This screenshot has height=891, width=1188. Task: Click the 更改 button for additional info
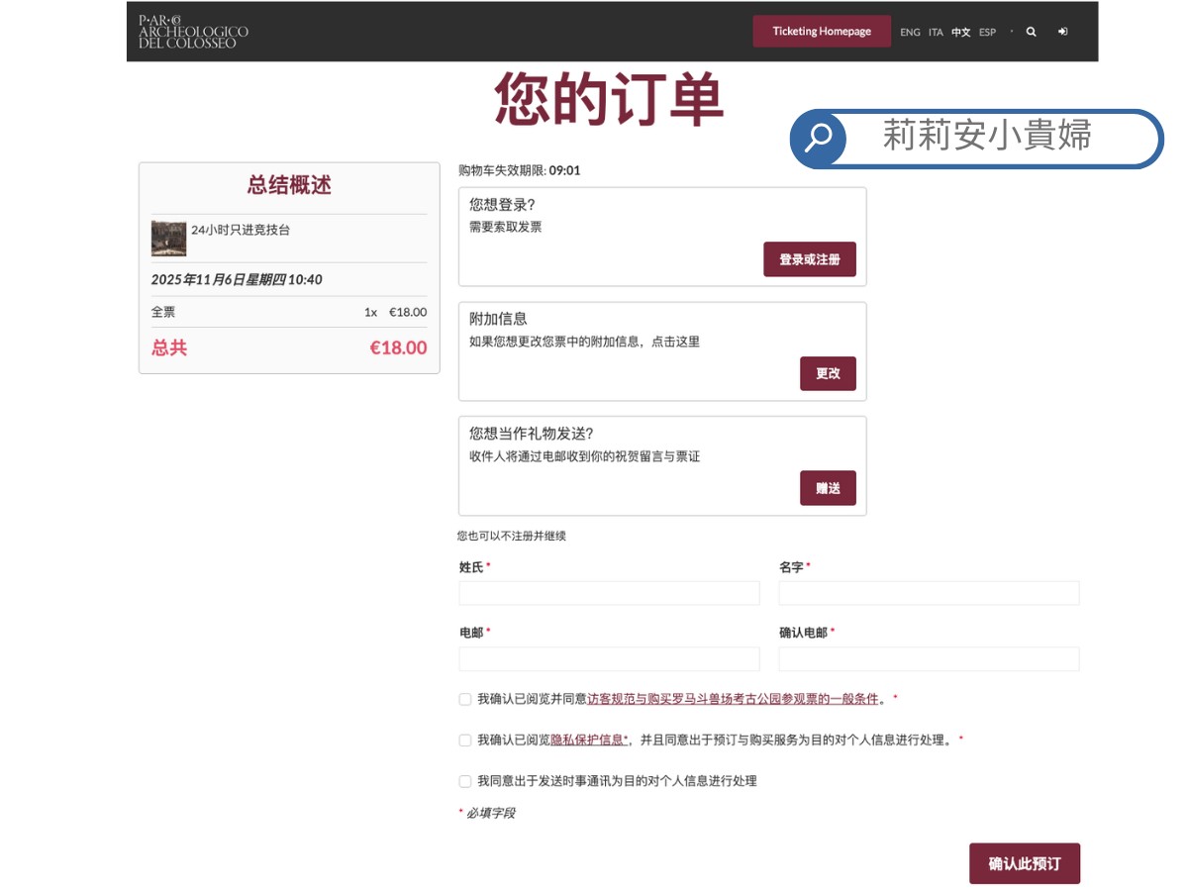pos(828,374)
